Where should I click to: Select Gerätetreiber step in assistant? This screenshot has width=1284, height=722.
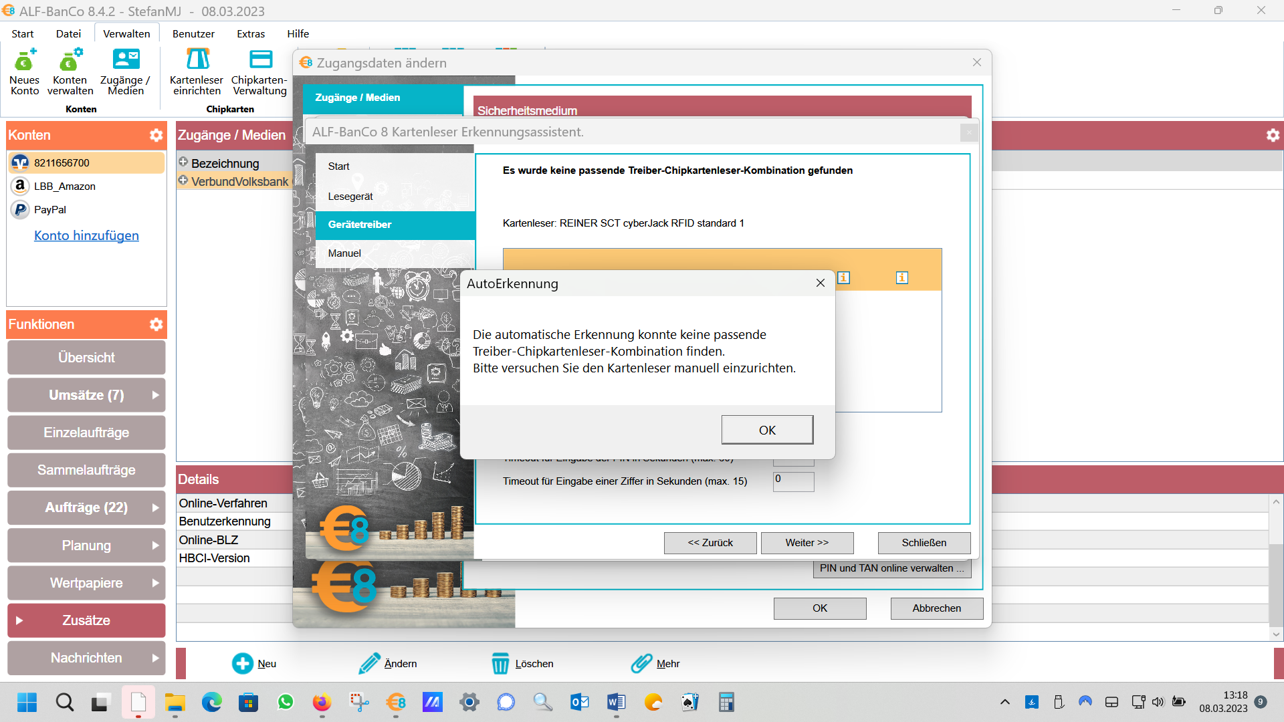(x=395, y=225)
